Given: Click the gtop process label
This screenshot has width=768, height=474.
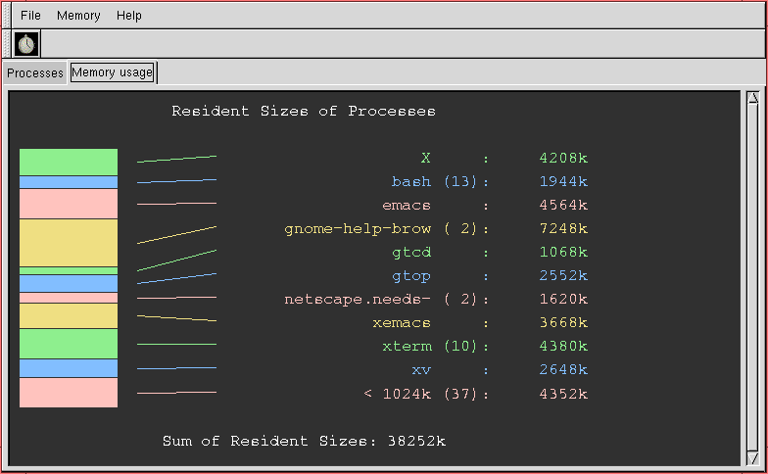Looking at the screenshot, I should point(411,276).
